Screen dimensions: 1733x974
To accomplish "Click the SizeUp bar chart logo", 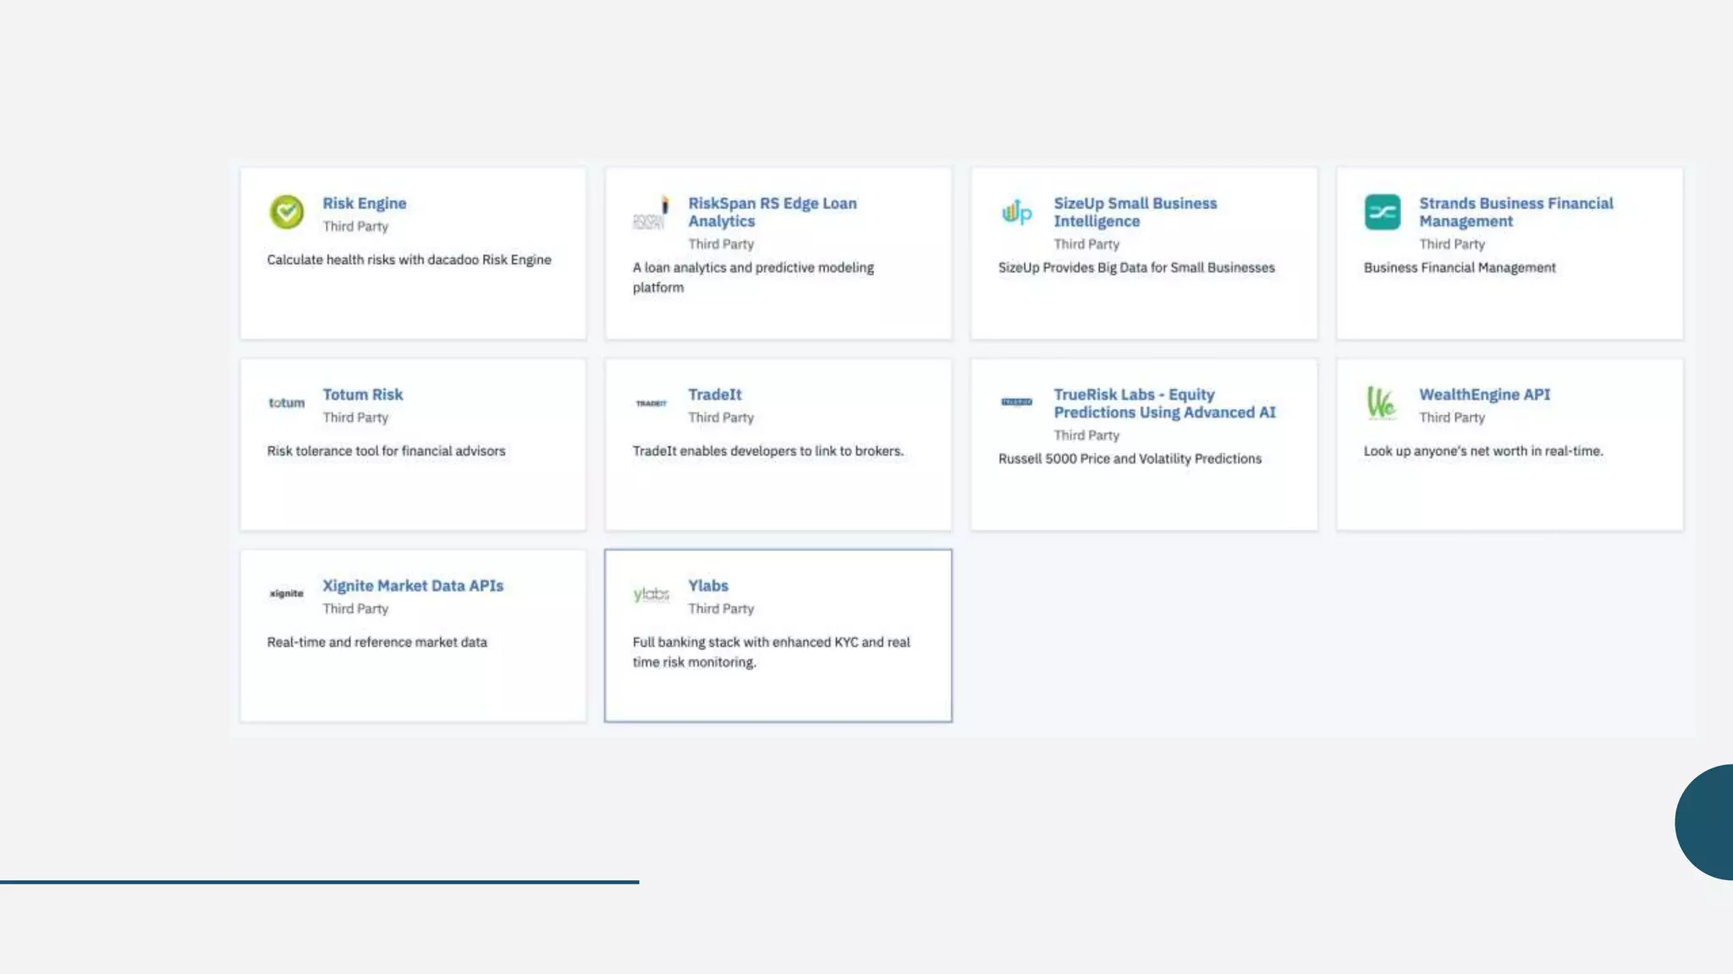I will pyautogui.click(x=1016, y=212).
